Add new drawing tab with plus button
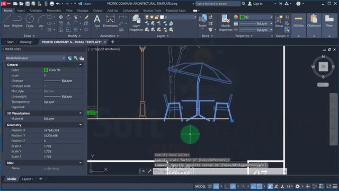Screen dimensions: 339x191 [x=113, y=42]
